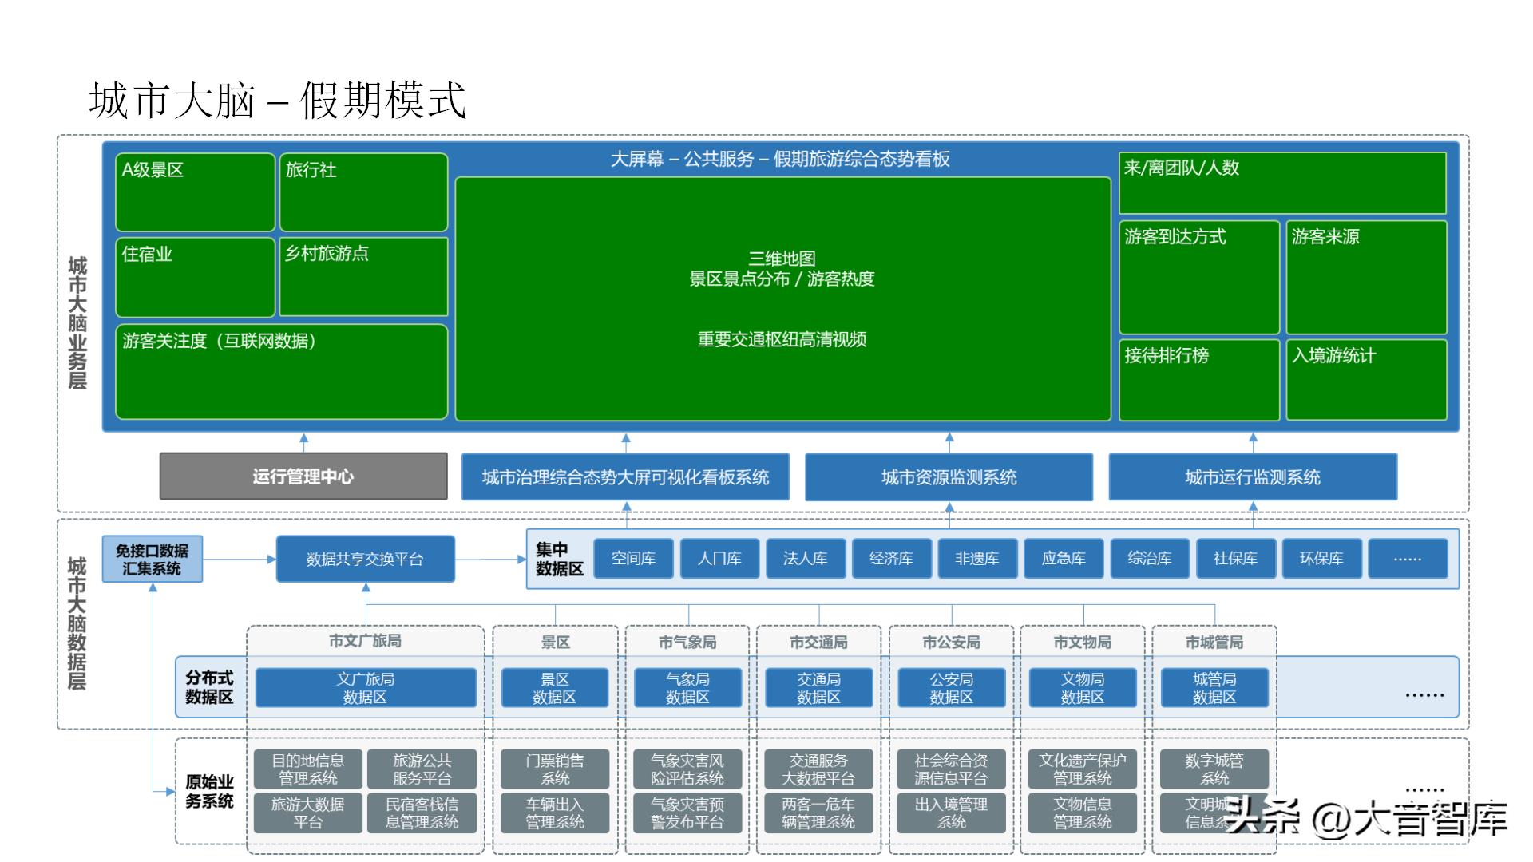
Task: Select the 乡村旅游点 panel
Action: coord(363,275)
